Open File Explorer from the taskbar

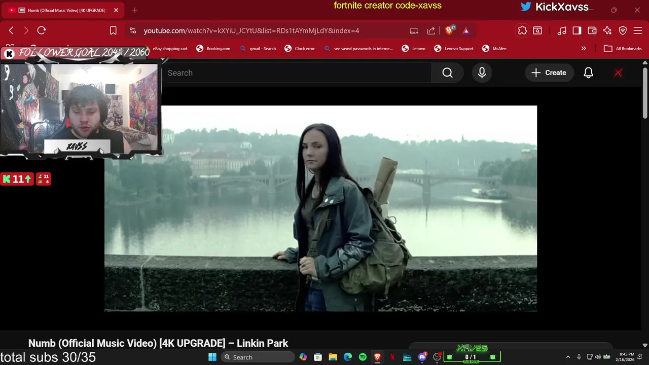(333, 357)
